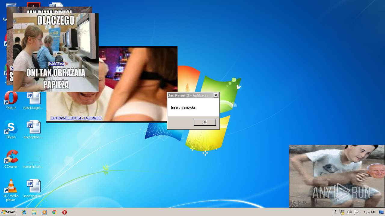Close the Jan Paweł II - Aplikacja dialog
This screenshot has width=385, height=216.
pos(216,95)
